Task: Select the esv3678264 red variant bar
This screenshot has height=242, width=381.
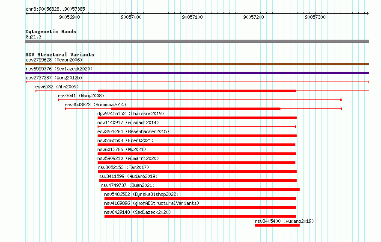Action: [197, 136]
